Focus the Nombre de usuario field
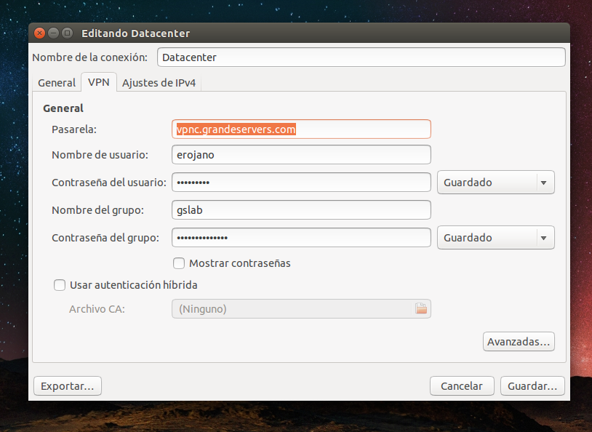This screenshot has width=592, height=432. point(301,154)
